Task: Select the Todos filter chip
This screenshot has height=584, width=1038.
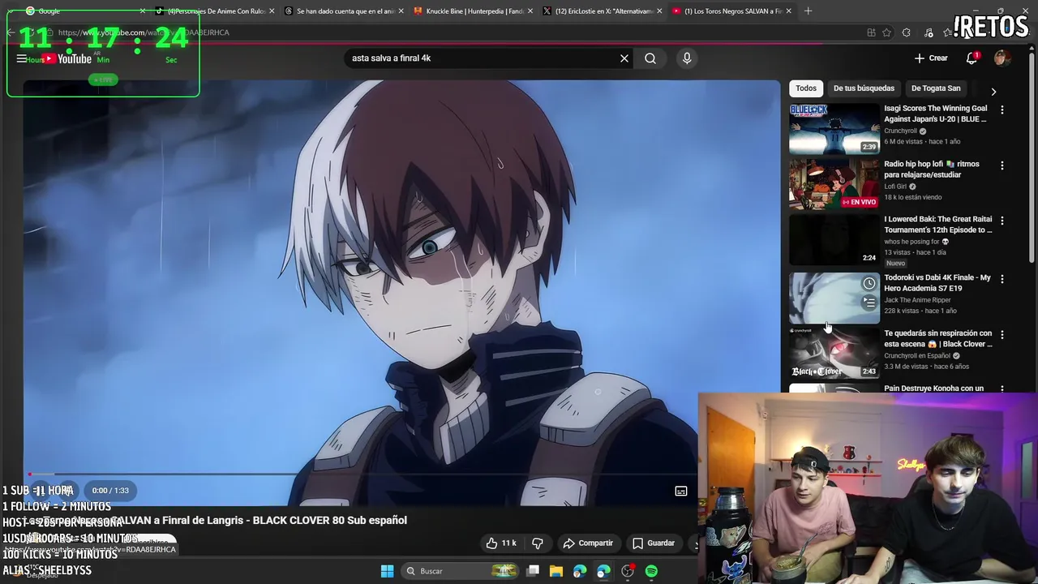Action: (806, 88)
